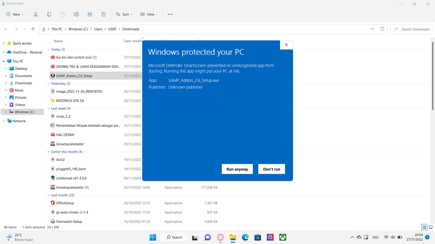
Task: Open the New dropdown menu
Action: coord(15,14)
